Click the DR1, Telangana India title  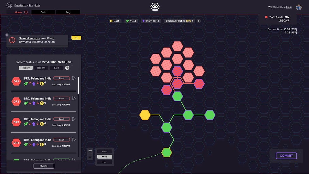point(38,78)
